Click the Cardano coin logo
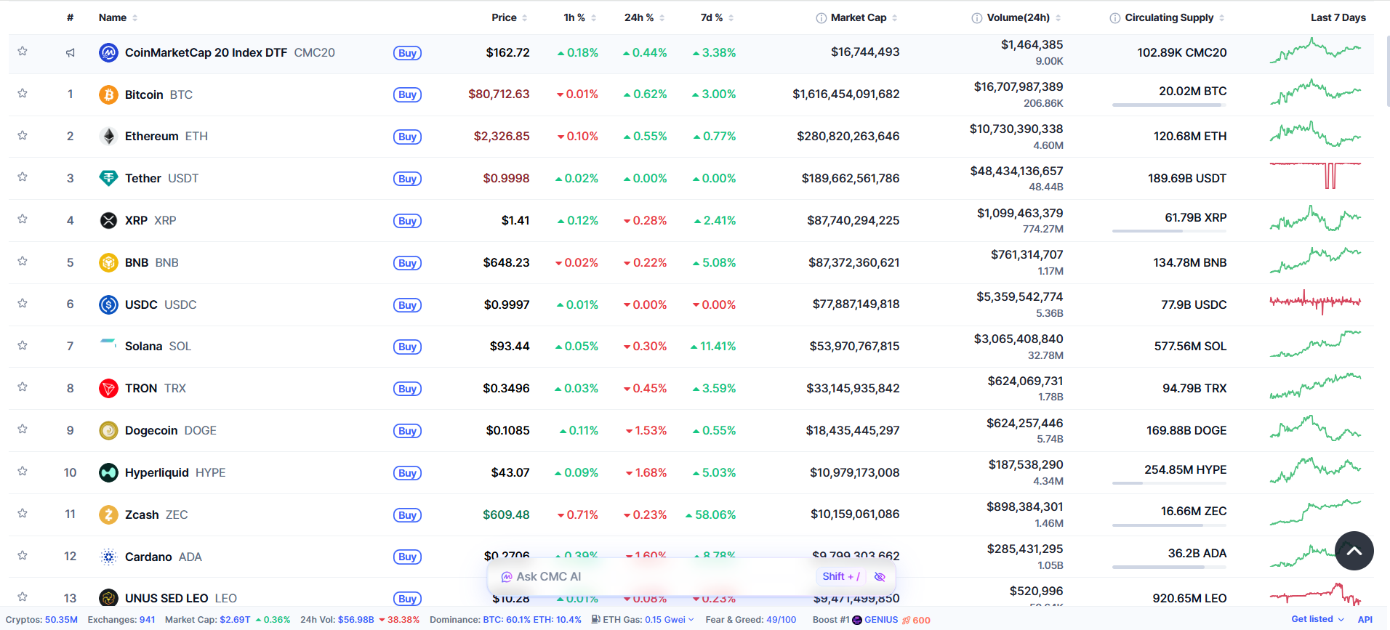Image resolution: width=1390 pixels, height=630 pixels. click(108, 557)
